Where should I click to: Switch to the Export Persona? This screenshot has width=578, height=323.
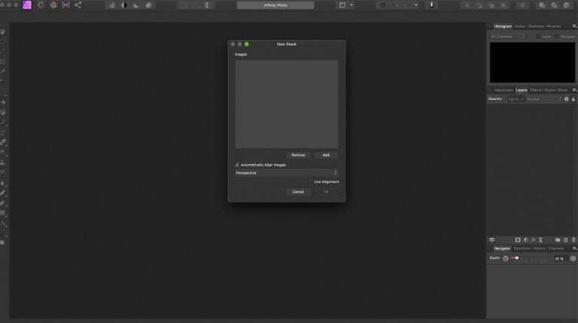(x=78, y=5)
